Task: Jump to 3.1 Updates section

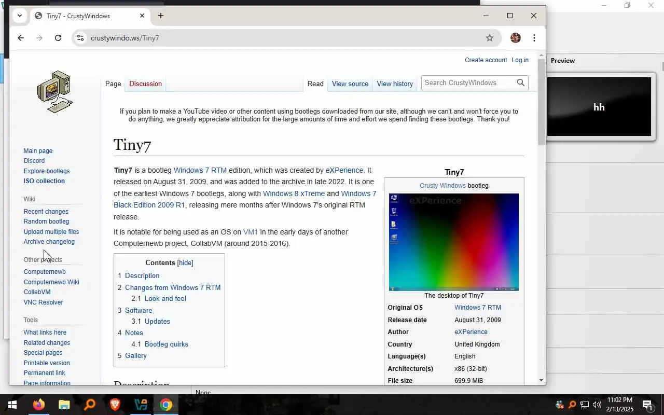Action: [x=151, y=322]
